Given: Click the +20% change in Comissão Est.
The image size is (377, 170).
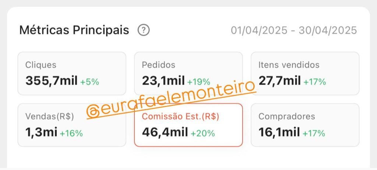Looking at the screenshot, I should (202, 133).
